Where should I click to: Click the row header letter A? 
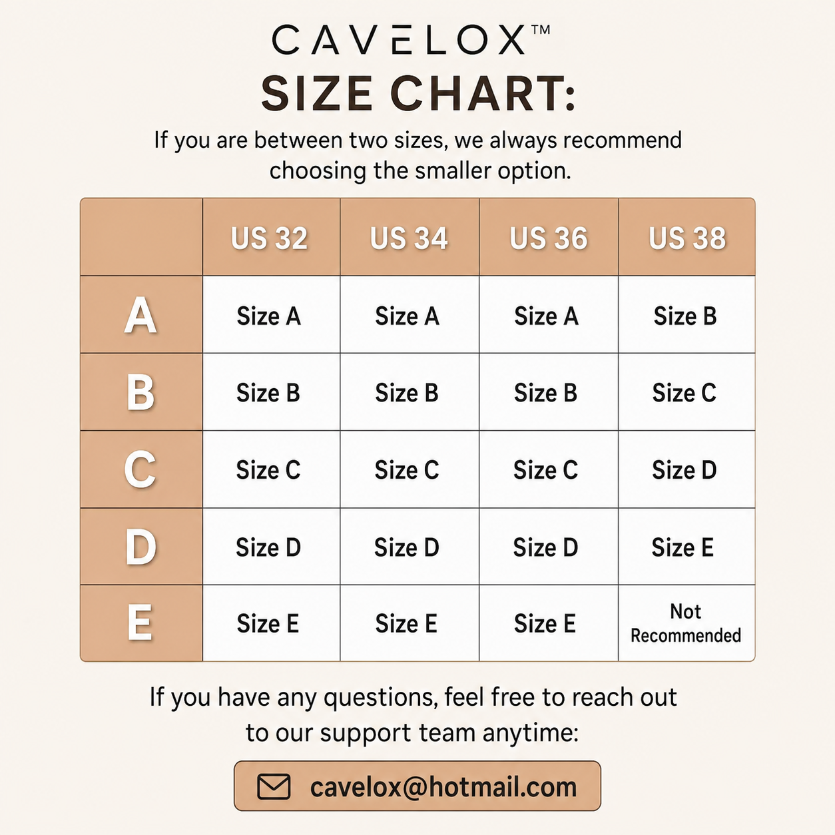point(140,315)
